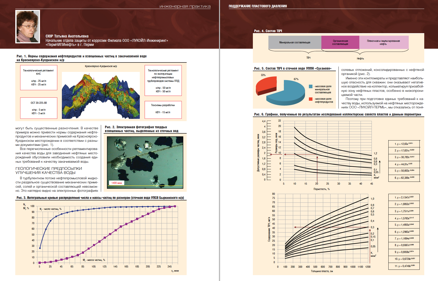Click the 'Рис. 1.' figure caption
The image size is (438, 281).
coord(81,58)
